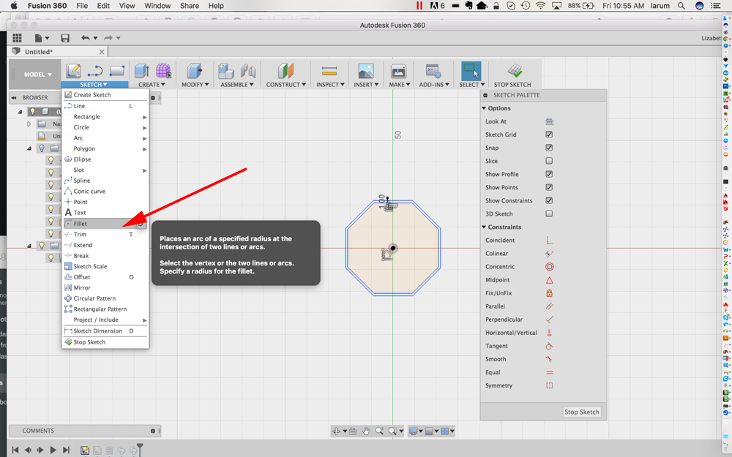Image resolution: width=732 pixels, height=457 pixels.
Task: Click the Coincident constraint icon
Action: (550, 240)
